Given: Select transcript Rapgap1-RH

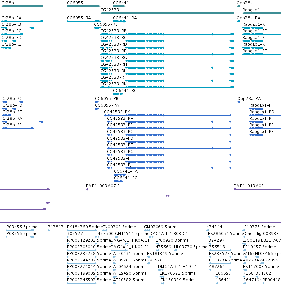Looking at the screenshot, I should tap(255, 24).
